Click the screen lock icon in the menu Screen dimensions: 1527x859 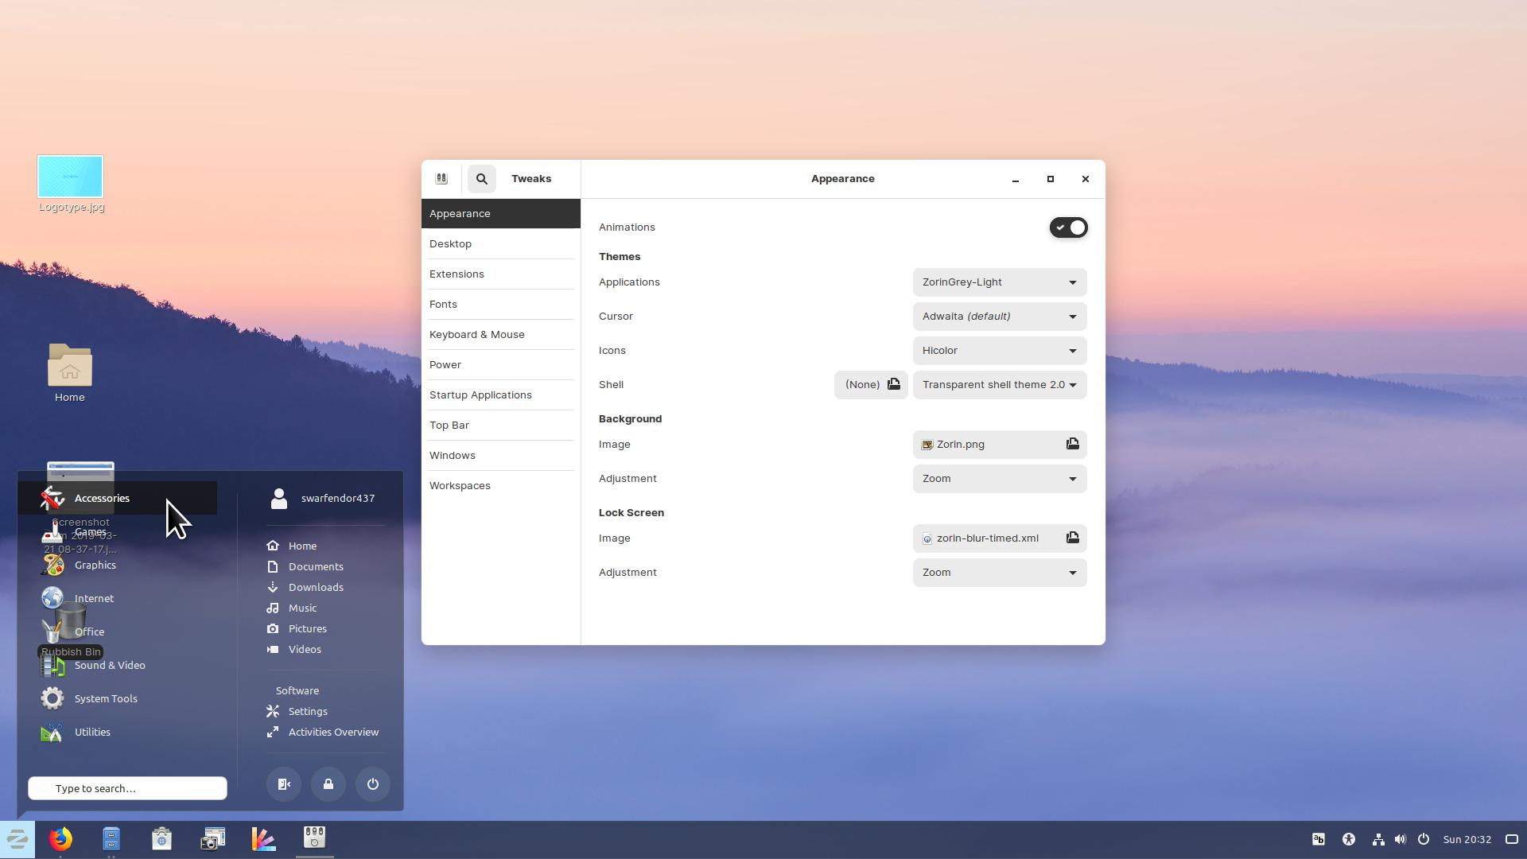pyautogui.click(x=328, y=784)
